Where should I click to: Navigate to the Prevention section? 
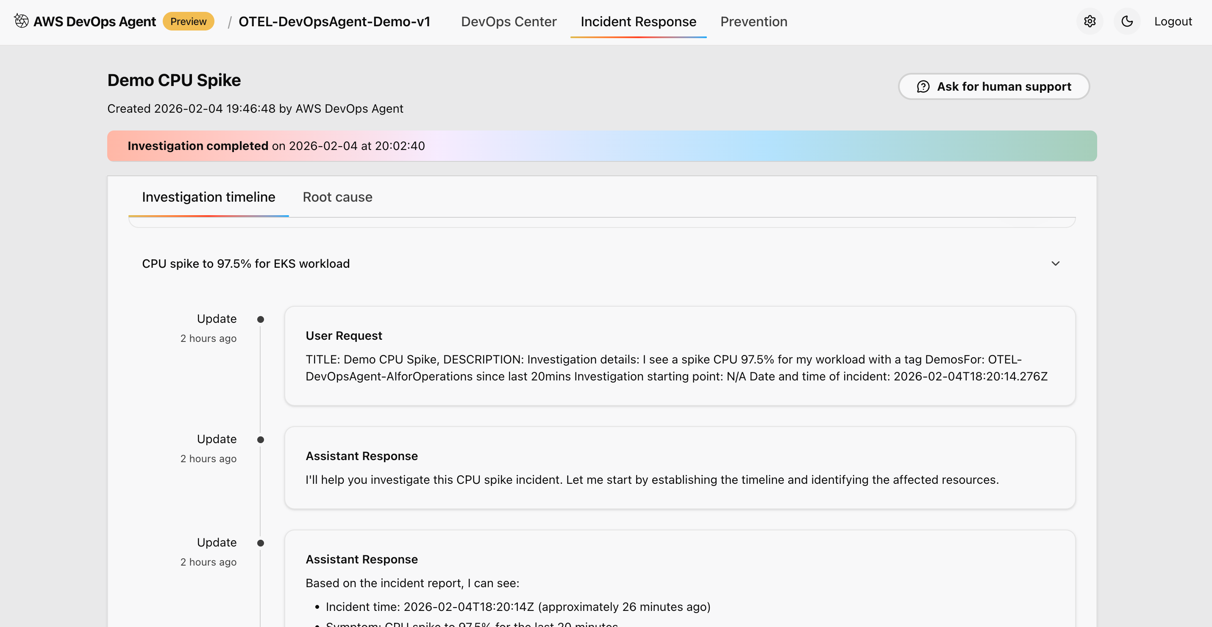tap(754, 22)
